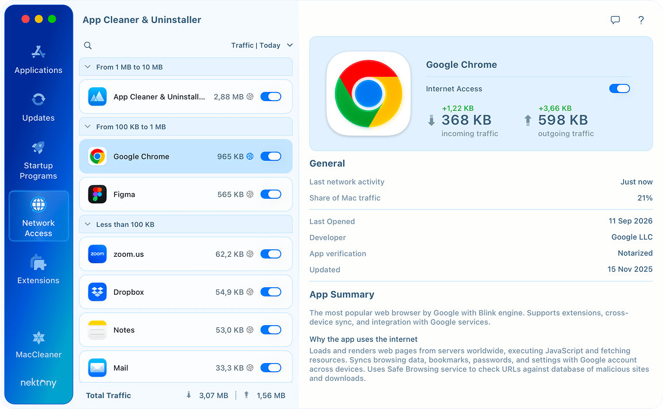The height and width of the screenshot is (409, 663).
Task: Open the feedback chat bubble icon
Action: [x=615, y=20]
